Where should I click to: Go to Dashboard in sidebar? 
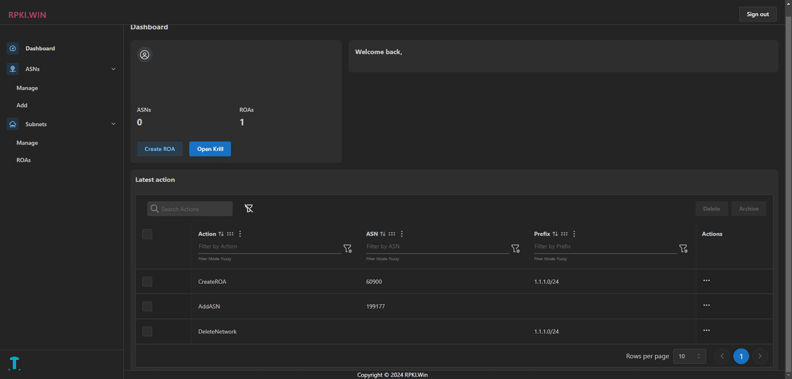(40, 48)
